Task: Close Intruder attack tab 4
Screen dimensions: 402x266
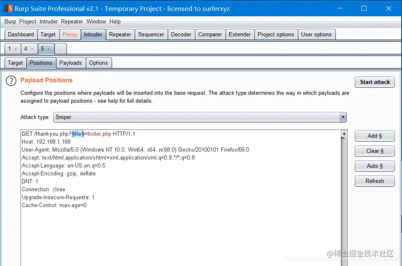Action: (x=32, y=49)
